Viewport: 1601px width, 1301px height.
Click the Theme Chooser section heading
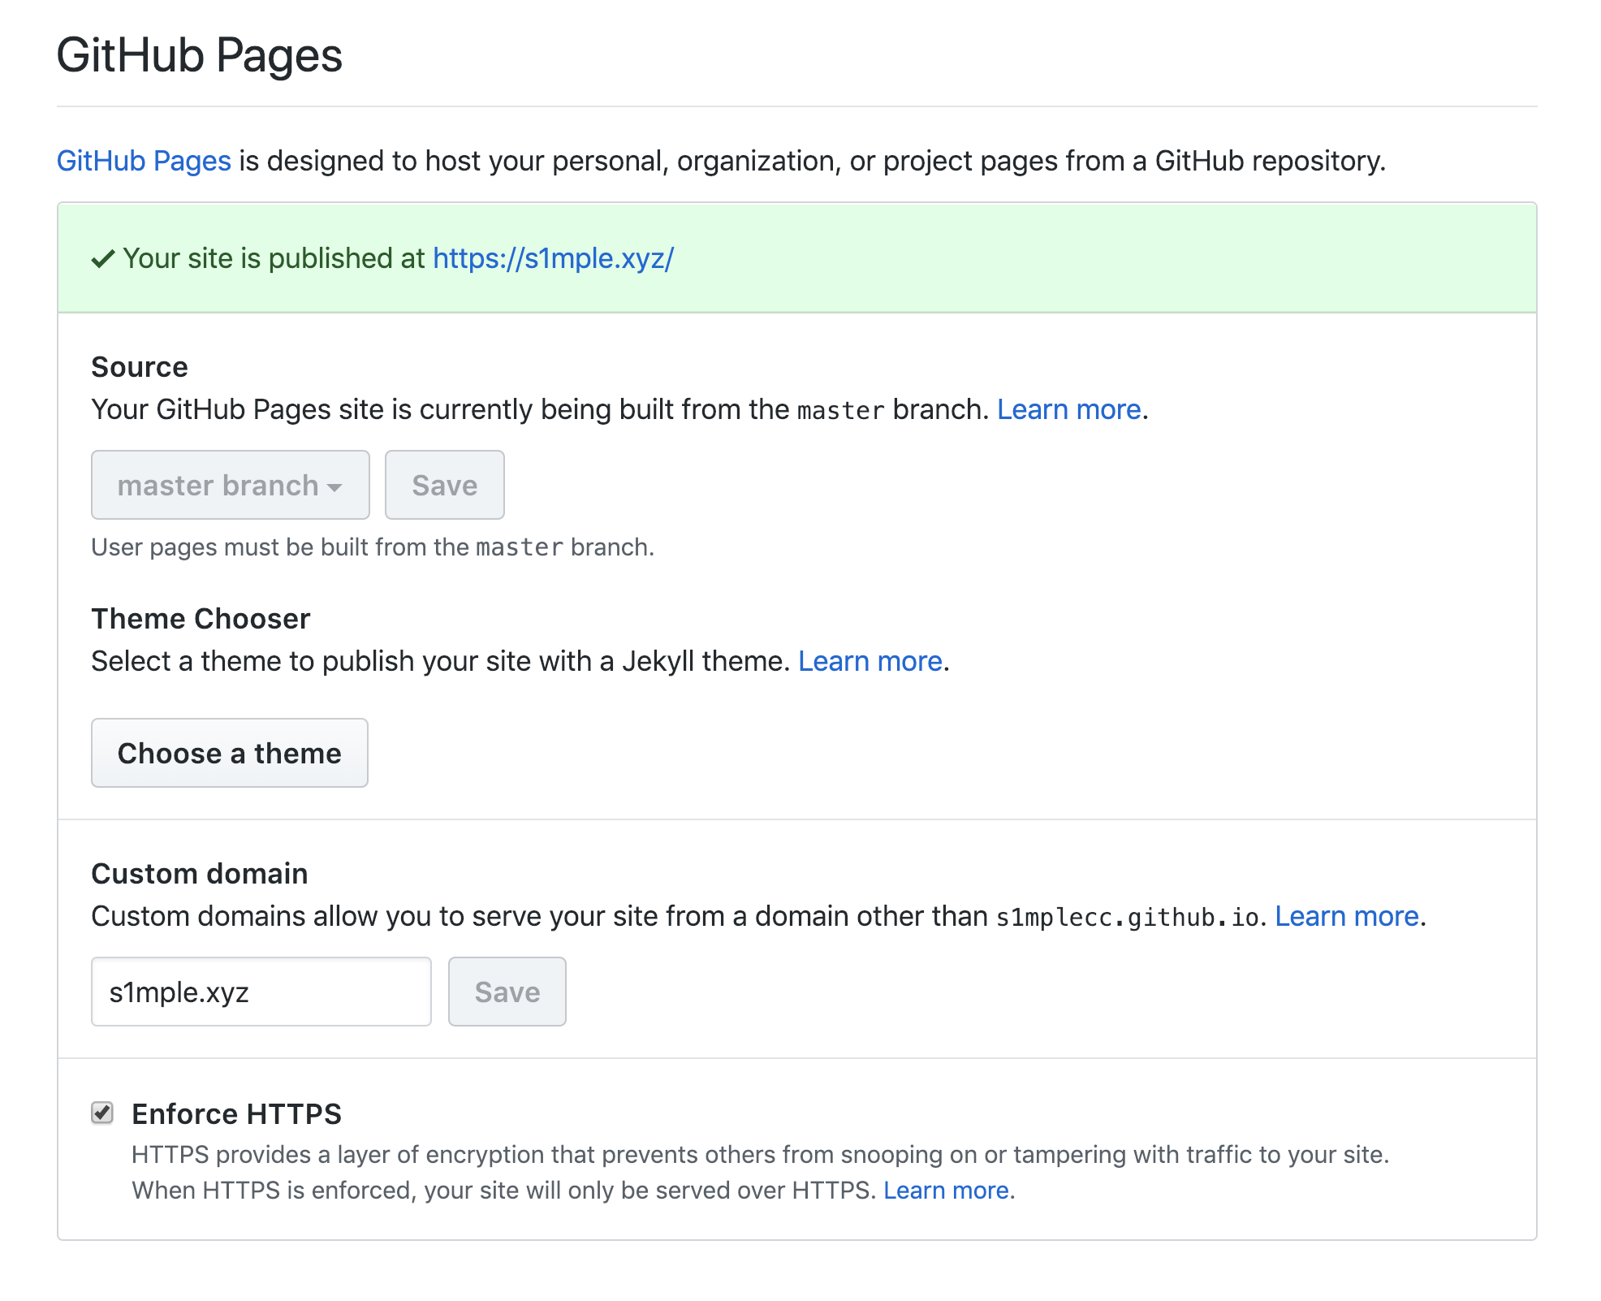[201, 619]
